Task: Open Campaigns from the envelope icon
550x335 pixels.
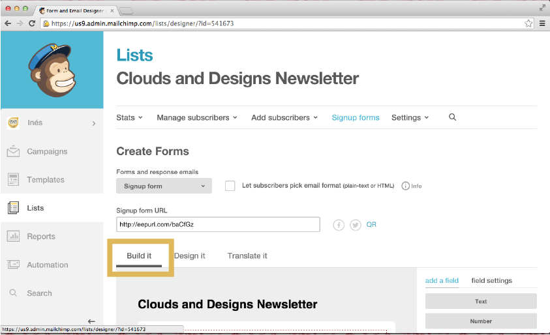Action: [13, 151]
